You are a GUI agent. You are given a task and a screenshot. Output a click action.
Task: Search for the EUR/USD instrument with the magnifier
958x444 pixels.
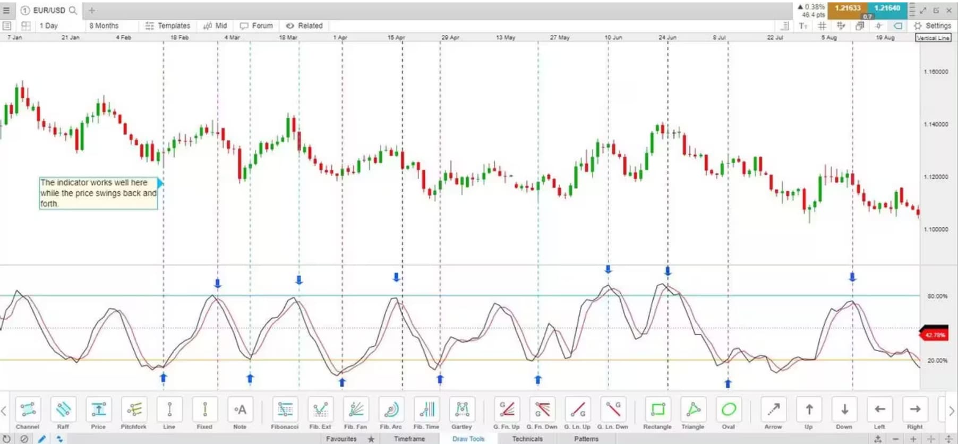tap(73, 10)
